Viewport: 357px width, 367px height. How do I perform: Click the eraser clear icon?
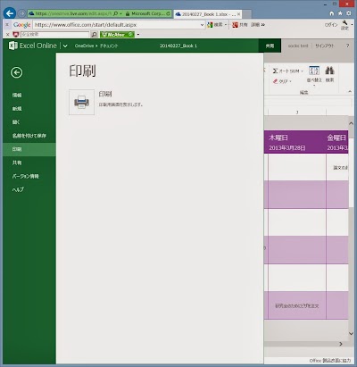(x=276, y=81)
